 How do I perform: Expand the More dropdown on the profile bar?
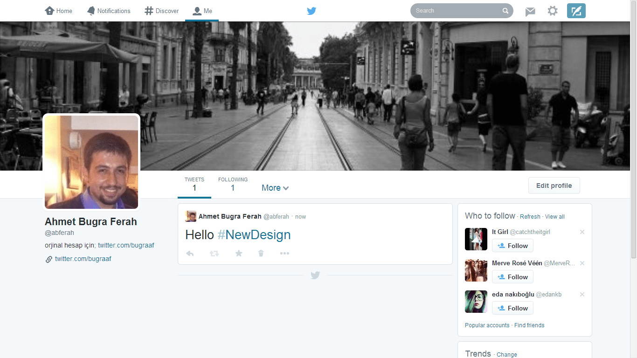275,188
